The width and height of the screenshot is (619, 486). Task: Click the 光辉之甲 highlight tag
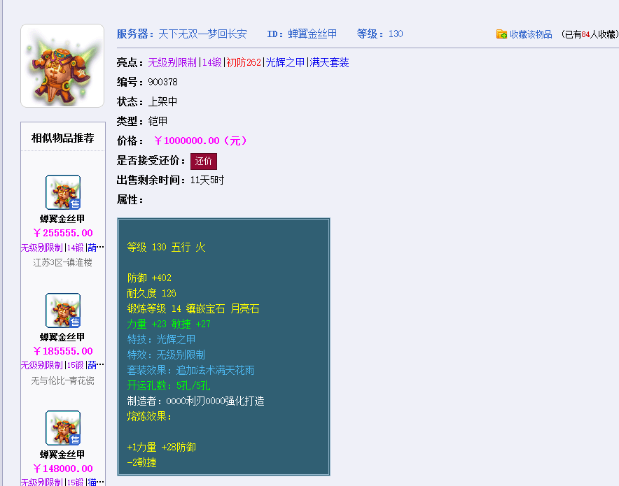click(x=285, y=63)
